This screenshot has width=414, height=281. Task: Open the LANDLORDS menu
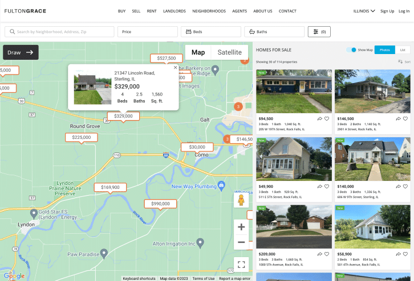tap(174, 11)
